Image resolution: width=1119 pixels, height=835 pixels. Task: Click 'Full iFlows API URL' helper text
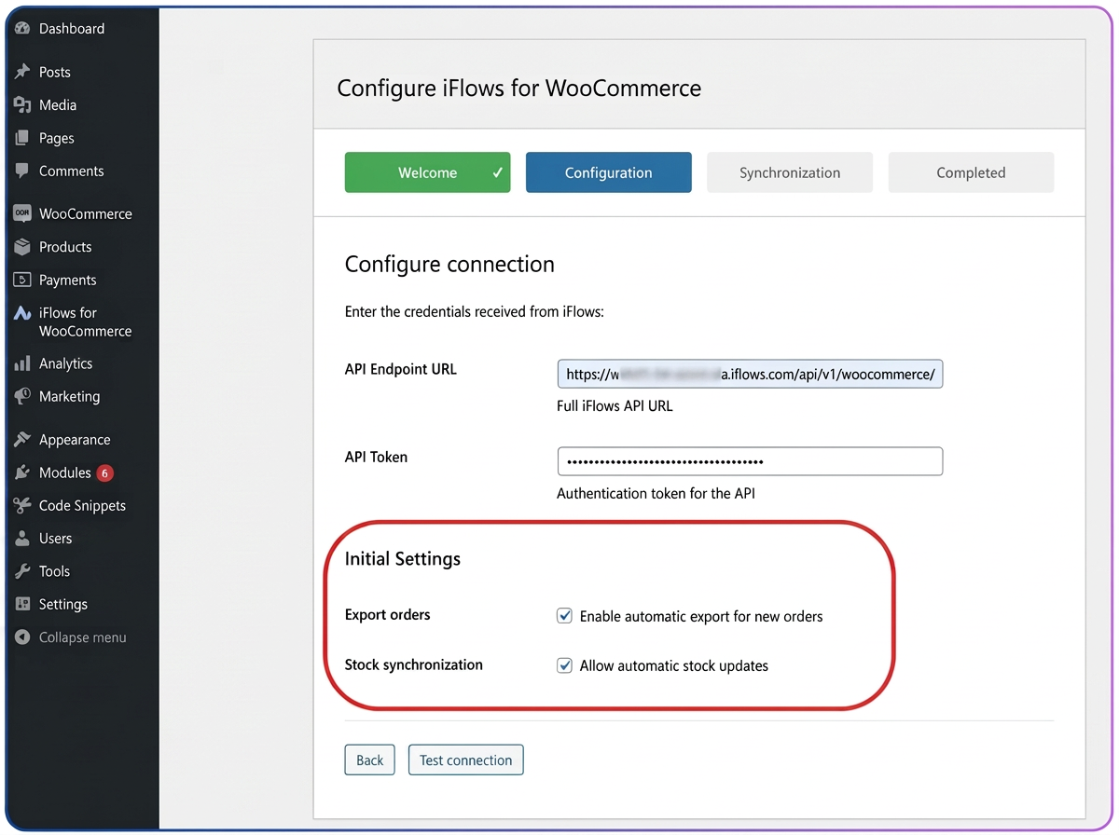(x=615, y=406)
